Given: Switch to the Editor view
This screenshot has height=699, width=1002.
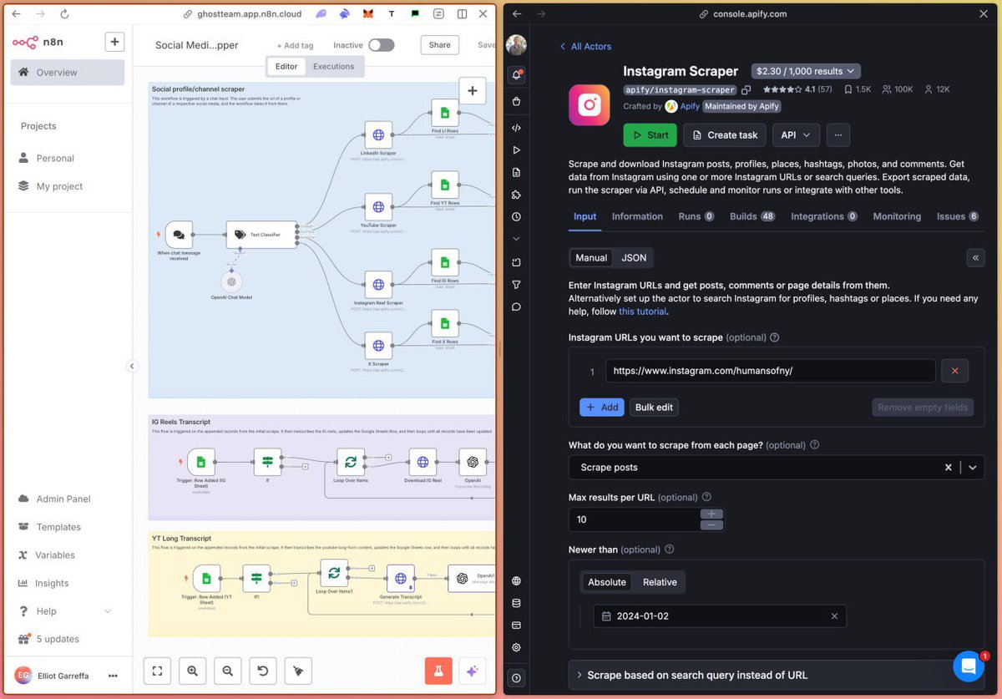Looking at the screenshot, I should pos(286,67).
